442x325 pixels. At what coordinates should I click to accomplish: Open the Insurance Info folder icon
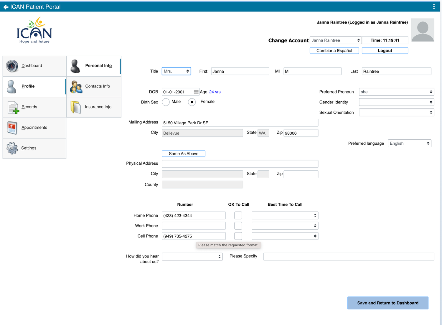(x=75, y=107)
